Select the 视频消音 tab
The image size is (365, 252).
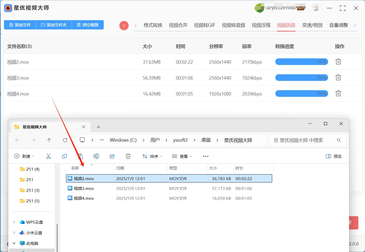tap(286, 25)
